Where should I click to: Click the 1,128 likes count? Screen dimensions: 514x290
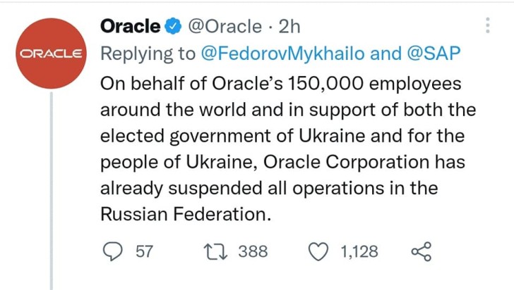click(359, 251)
